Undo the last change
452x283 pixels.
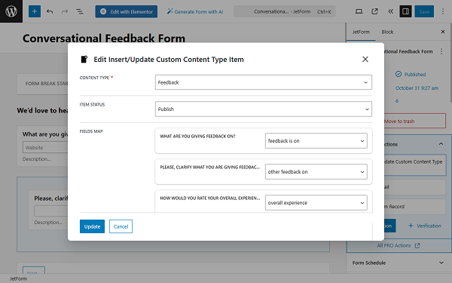50,11
